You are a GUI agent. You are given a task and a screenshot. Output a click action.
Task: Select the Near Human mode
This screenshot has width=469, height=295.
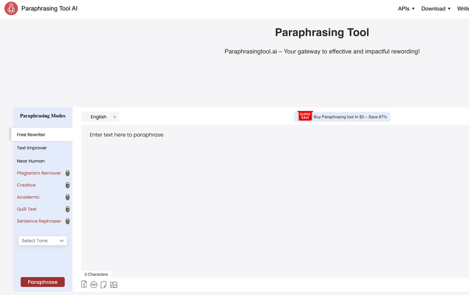click(x=31, y=161)
